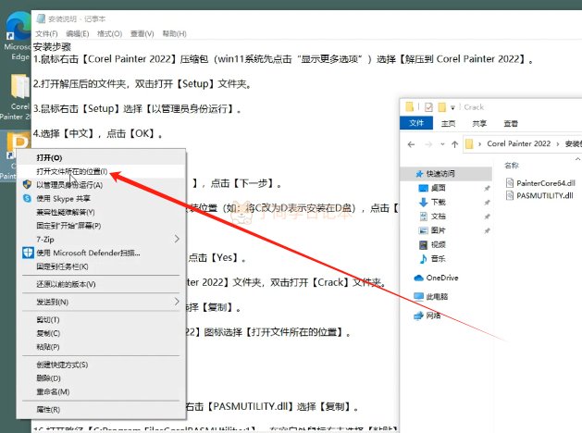Screen dimensions: 582x433
Task: Click the folder icon in Explorer address bar
Action: (x=469, y=144)
